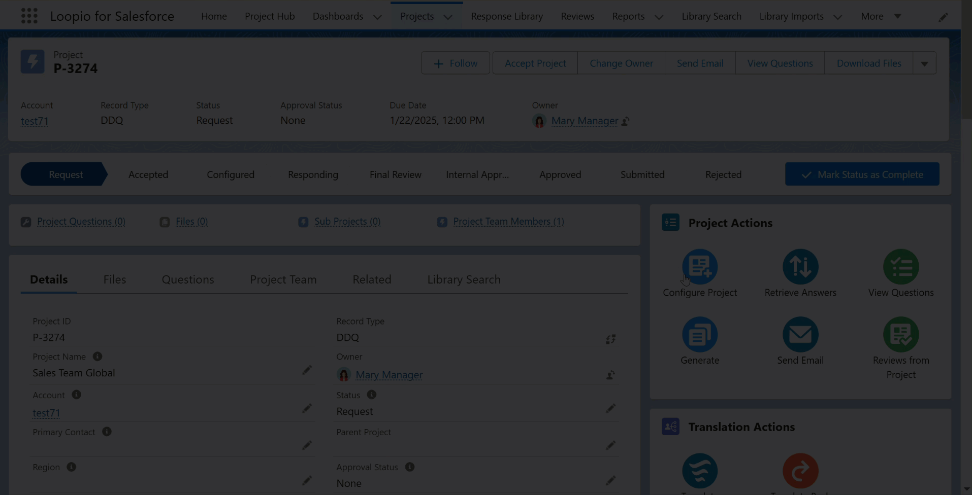Click change Record Type icon beside DDQ
The image size is (972, 495).
coord(610,339)
